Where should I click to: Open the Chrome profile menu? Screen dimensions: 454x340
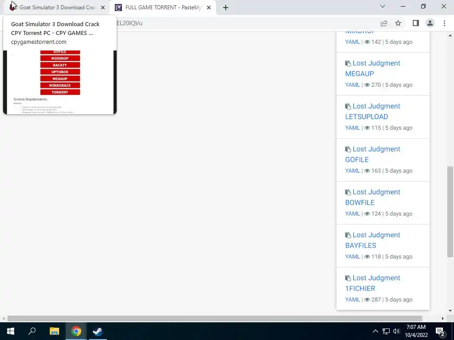click(x=430, y=23)
